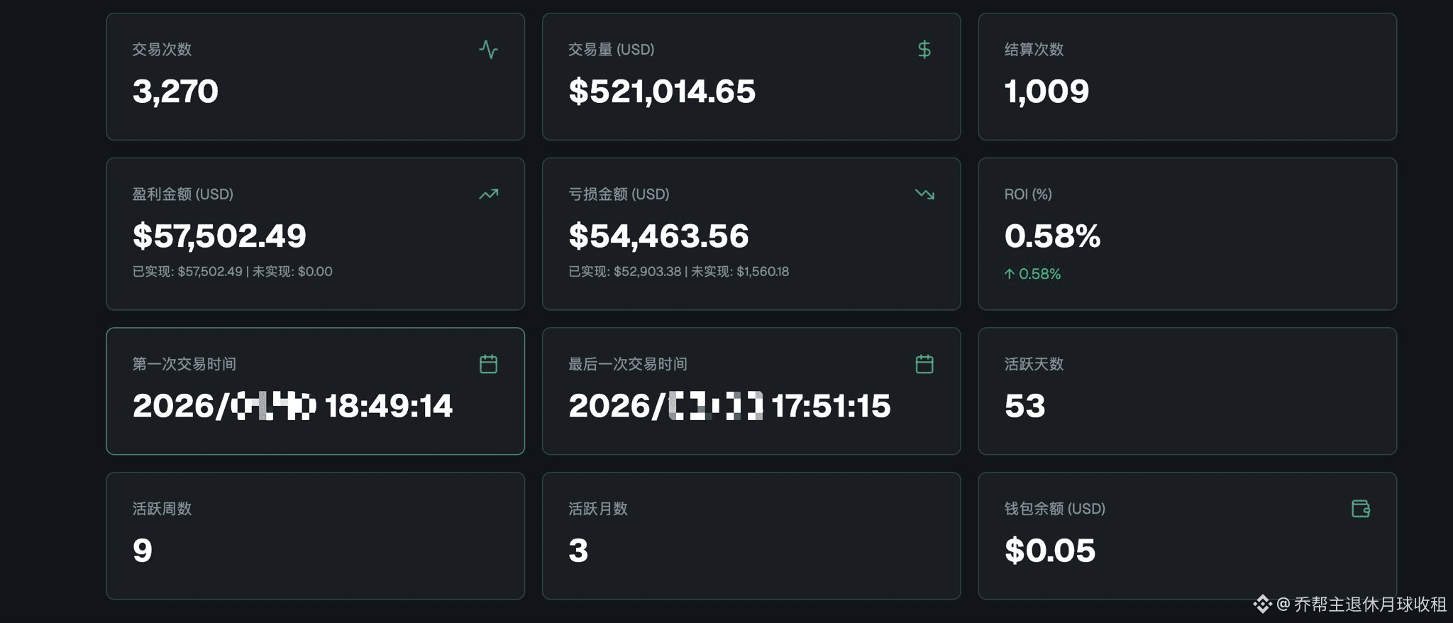
Task: Click the 0.58% ROI value
Action: 1052,236
